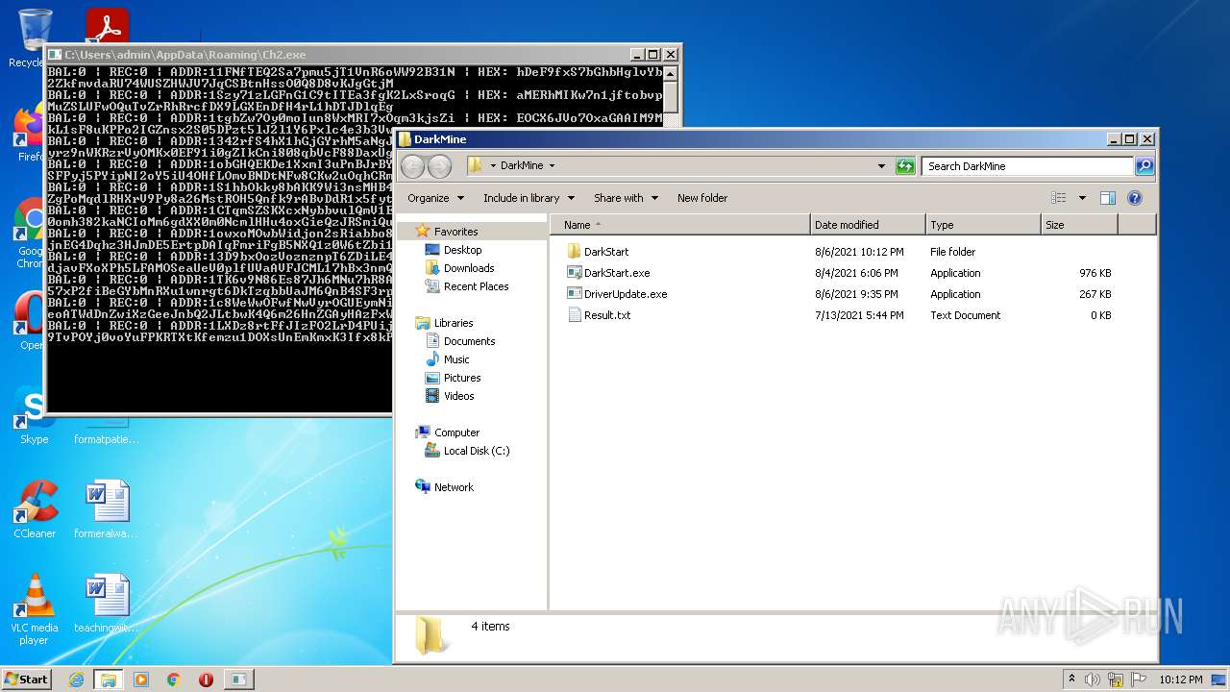Select the formeralwa... Word document
Screen dimensions: 1230x692
[106, 509]
